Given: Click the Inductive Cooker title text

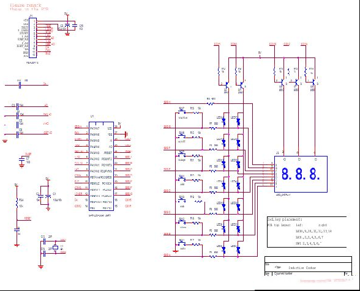Looking at the screenshot, I should pyautogui.click(x=302, y=268).
